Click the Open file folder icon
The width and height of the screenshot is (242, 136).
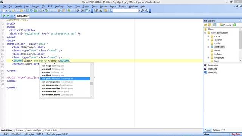[22, 11]
